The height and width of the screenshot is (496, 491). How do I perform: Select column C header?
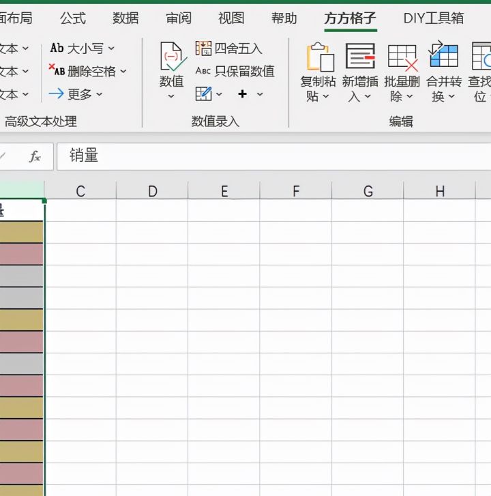(80, 190)
